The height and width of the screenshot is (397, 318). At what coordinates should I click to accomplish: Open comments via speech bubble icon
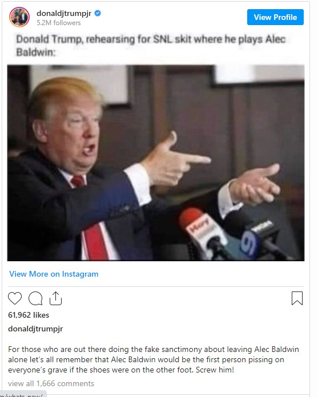[x=35, y=298]
